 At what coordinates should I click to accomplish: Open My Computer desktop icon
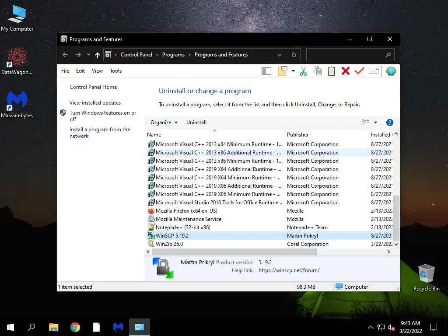tap(17, 18)
